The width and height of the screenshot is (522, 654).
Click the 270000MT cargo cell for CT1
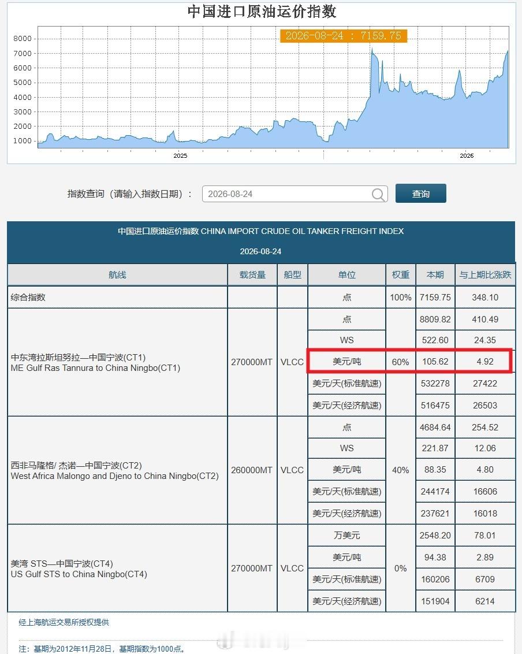pos(252,362)
